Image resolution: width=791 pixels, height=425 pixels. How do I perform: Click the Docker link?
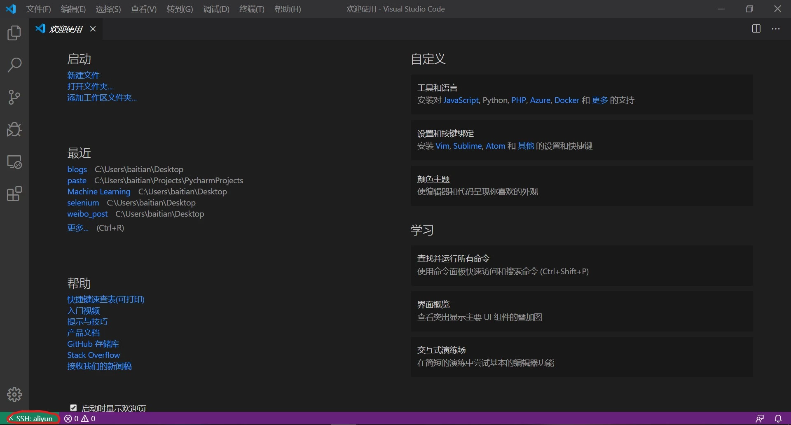coord(567,100)
